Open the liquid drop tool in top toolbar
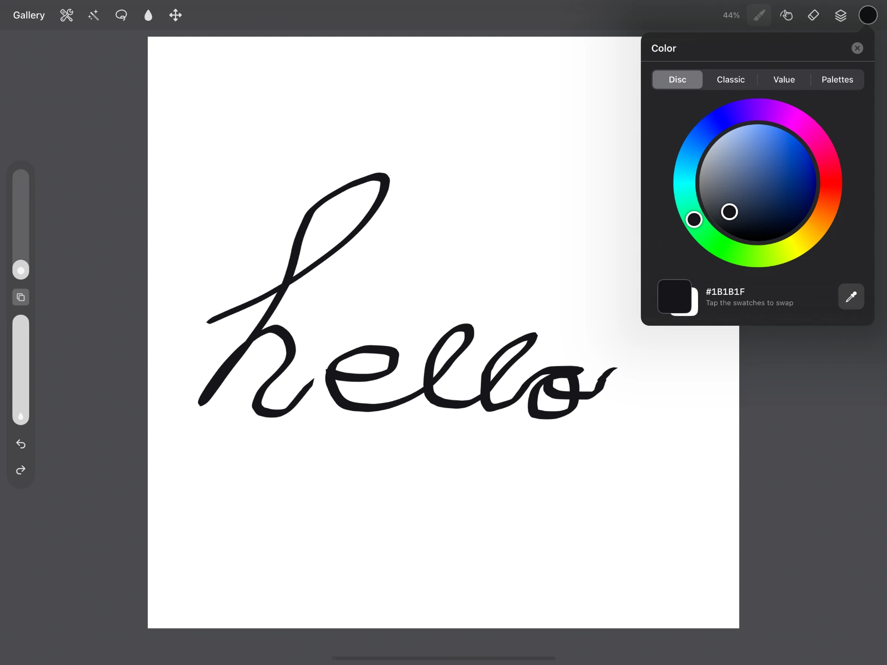 click(x=148, y=15)
